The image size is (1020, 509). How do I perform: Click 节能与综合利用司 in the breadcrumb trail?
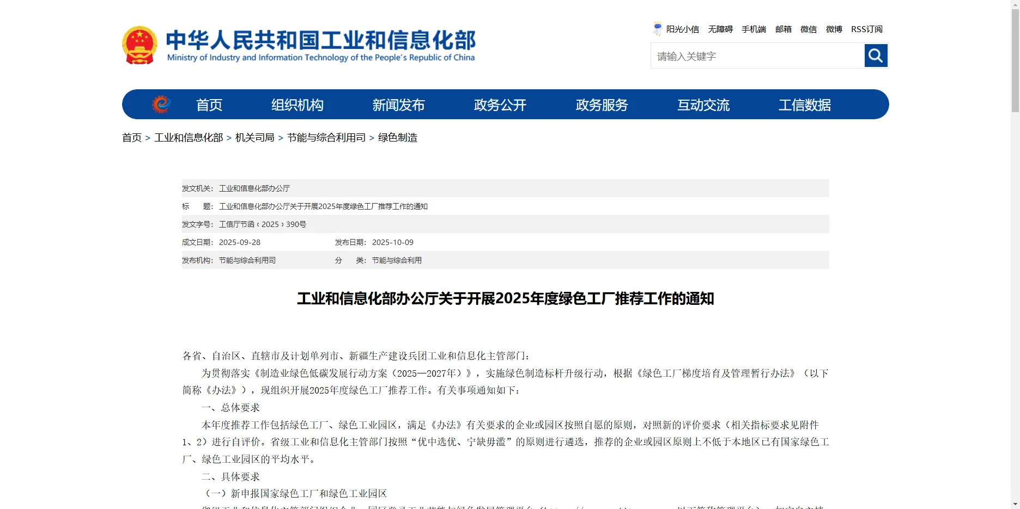[x=325, y=138]
